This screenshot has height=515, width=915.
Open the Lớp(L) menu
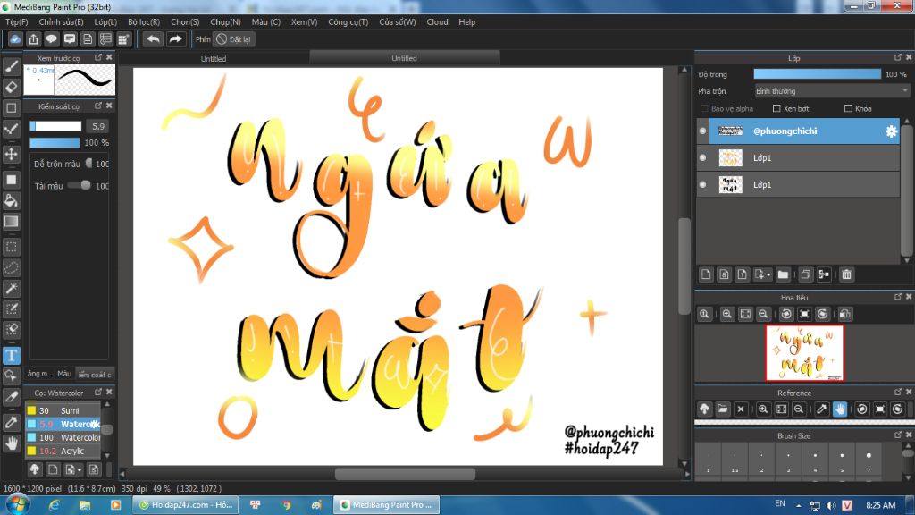coord(105,21)
